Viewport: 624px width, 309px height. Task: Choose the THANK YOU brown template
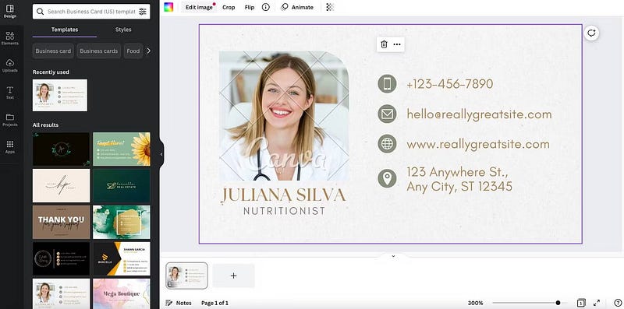[62, 222]
